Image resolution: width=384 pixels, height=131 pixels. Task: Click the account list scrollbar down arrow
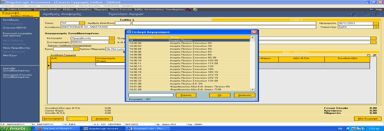(x=252, y=89)
